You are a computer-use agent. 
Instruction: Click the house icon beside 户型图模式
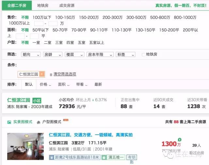39,122
